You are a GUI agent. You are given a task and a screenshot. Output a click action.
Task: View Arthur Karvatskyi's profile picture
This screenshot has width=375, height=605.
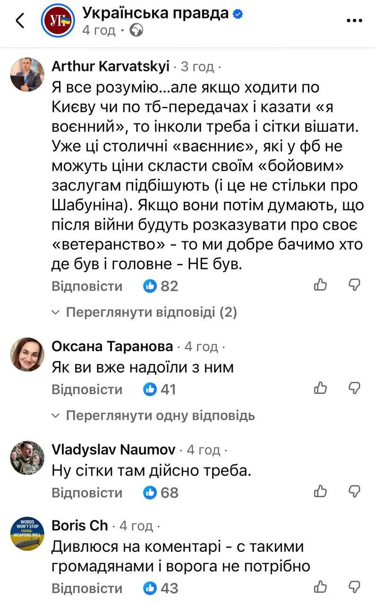(x=27, y=75)
